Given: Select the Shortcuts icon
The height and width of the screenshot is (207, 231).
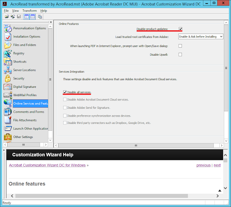Looking at the screenshot, I should tap(8, 62).
